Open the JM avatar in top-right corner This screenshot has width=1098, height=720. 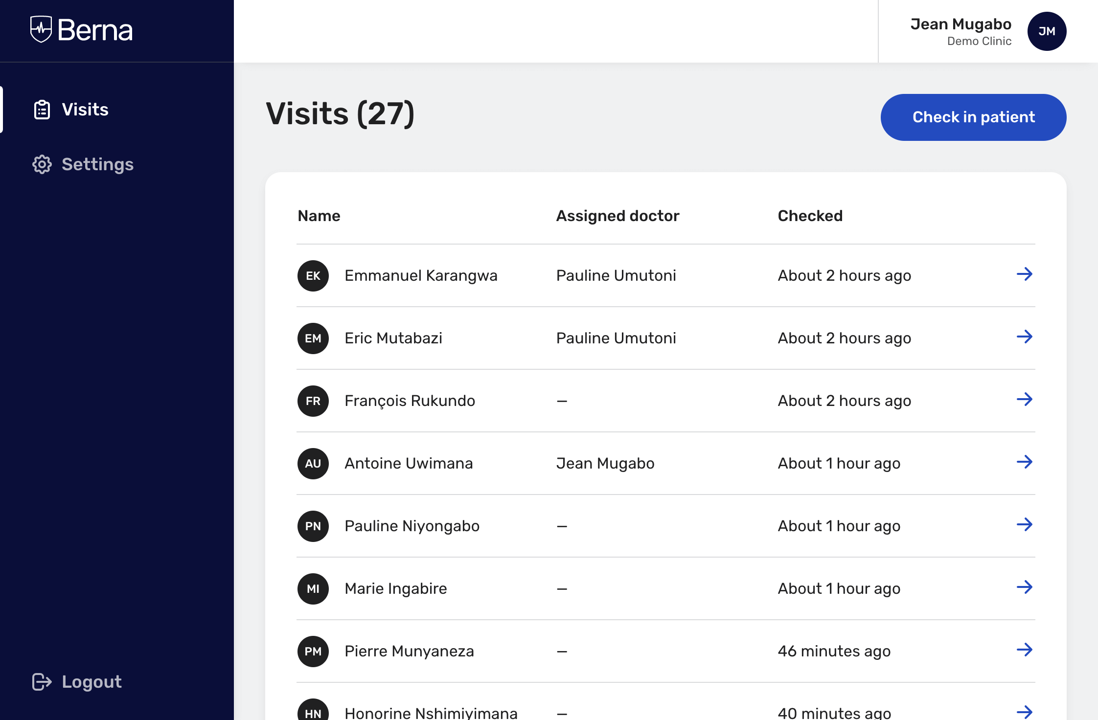[x=1047, y=31]
